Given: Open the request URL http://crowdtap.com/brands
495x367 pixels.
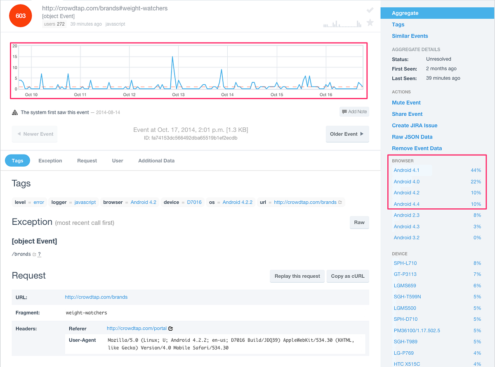Looking at the screenshot, I should (96, 297).
